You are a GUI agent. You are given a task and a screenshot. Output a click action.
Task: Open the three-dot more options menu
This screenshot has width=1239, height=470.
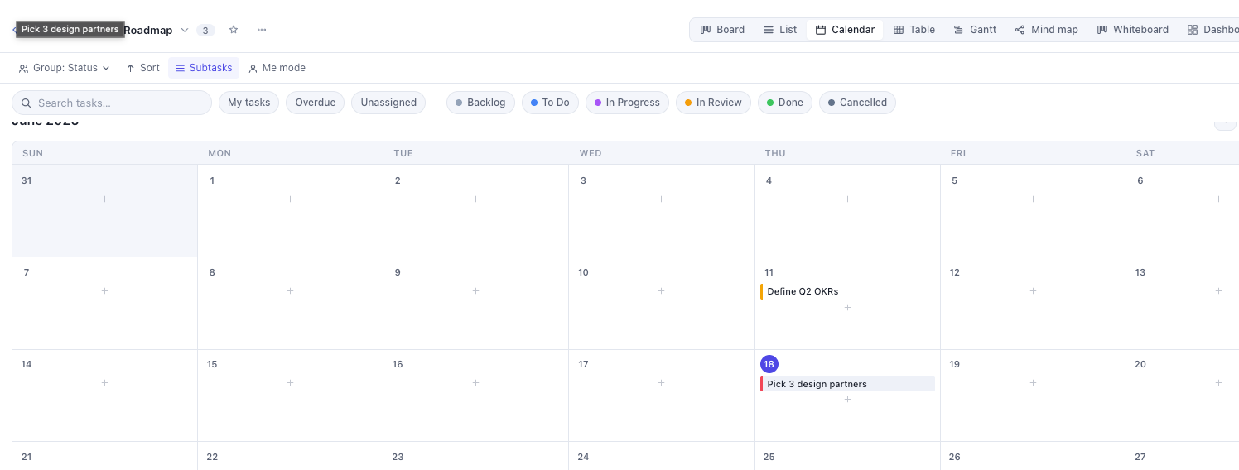coord(262,30)
